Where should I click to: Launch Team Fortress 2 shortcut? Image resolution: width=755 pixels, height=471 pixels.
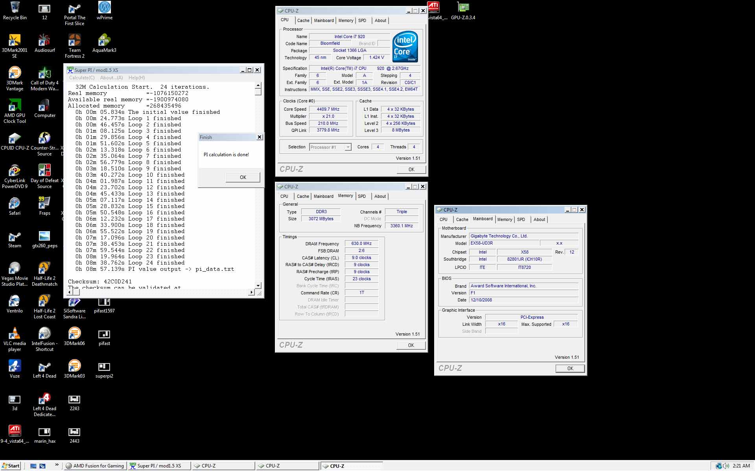(74, 46)
